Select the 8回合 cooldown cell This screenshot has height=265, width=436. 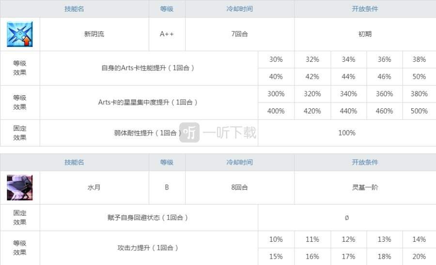click(240, 188)
